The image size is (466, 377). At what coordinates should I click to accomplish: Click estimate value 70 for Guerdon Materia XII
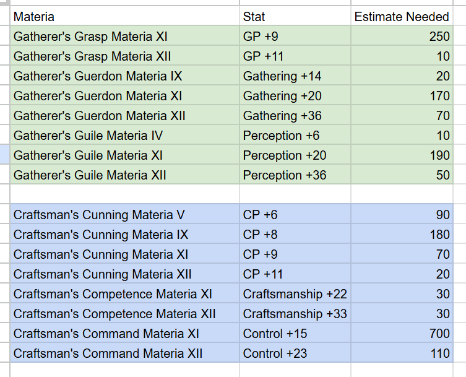pos(402,115)
